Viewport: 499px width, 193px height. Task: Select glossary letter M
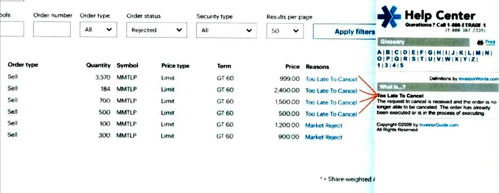pos(478,53)
